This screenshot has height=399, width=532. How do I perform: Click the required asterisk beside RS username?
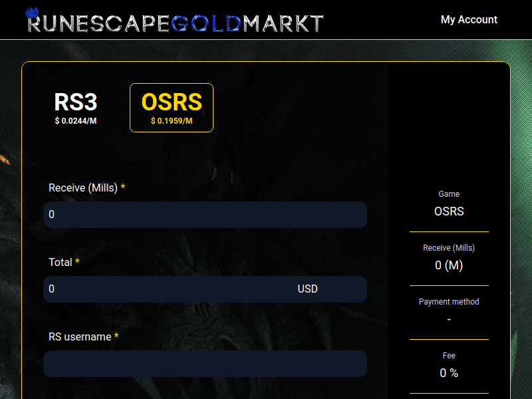(117, 336)
